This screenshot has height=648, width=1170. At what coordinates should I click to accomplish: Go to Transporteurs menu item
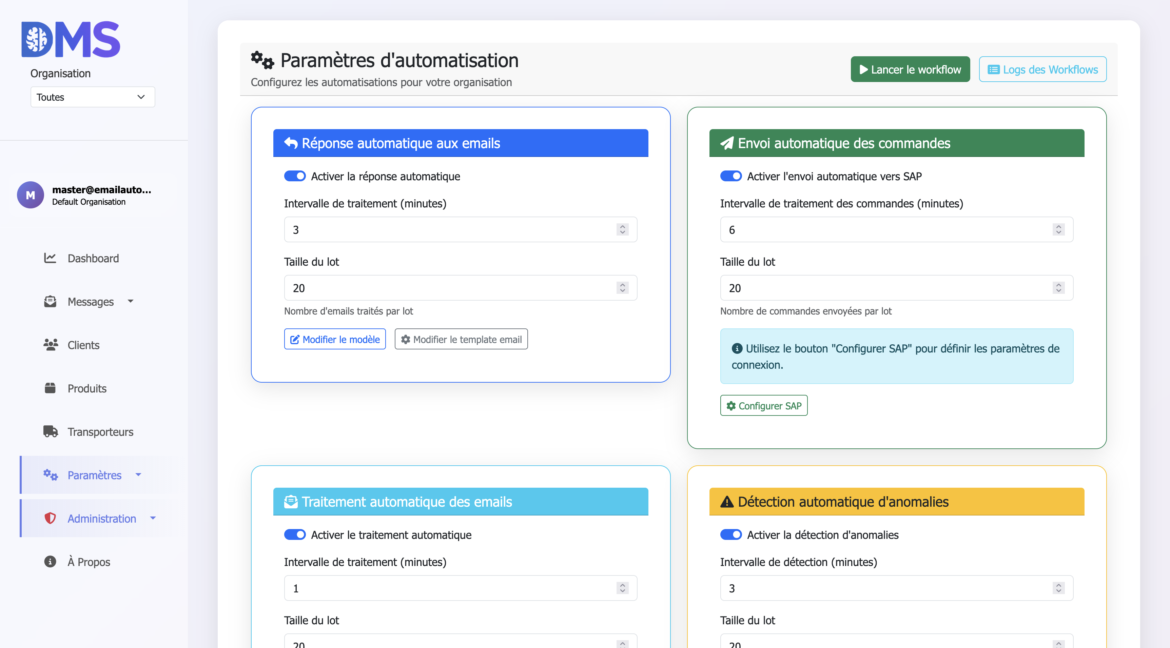point(100,431)
